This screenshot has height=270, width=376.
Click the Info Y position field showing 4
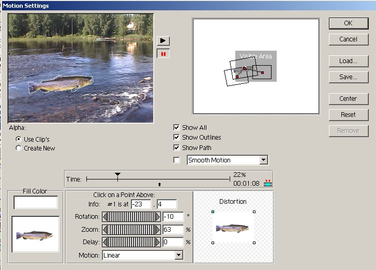coord(167,204)
